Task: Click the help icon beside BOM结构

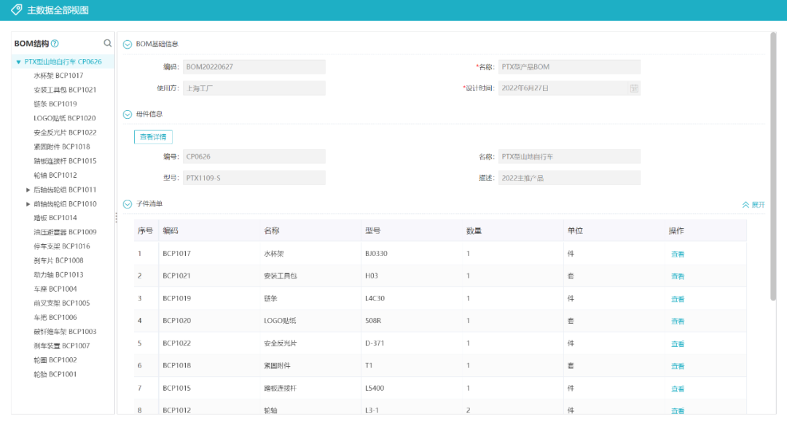Action: coord(55,44)
